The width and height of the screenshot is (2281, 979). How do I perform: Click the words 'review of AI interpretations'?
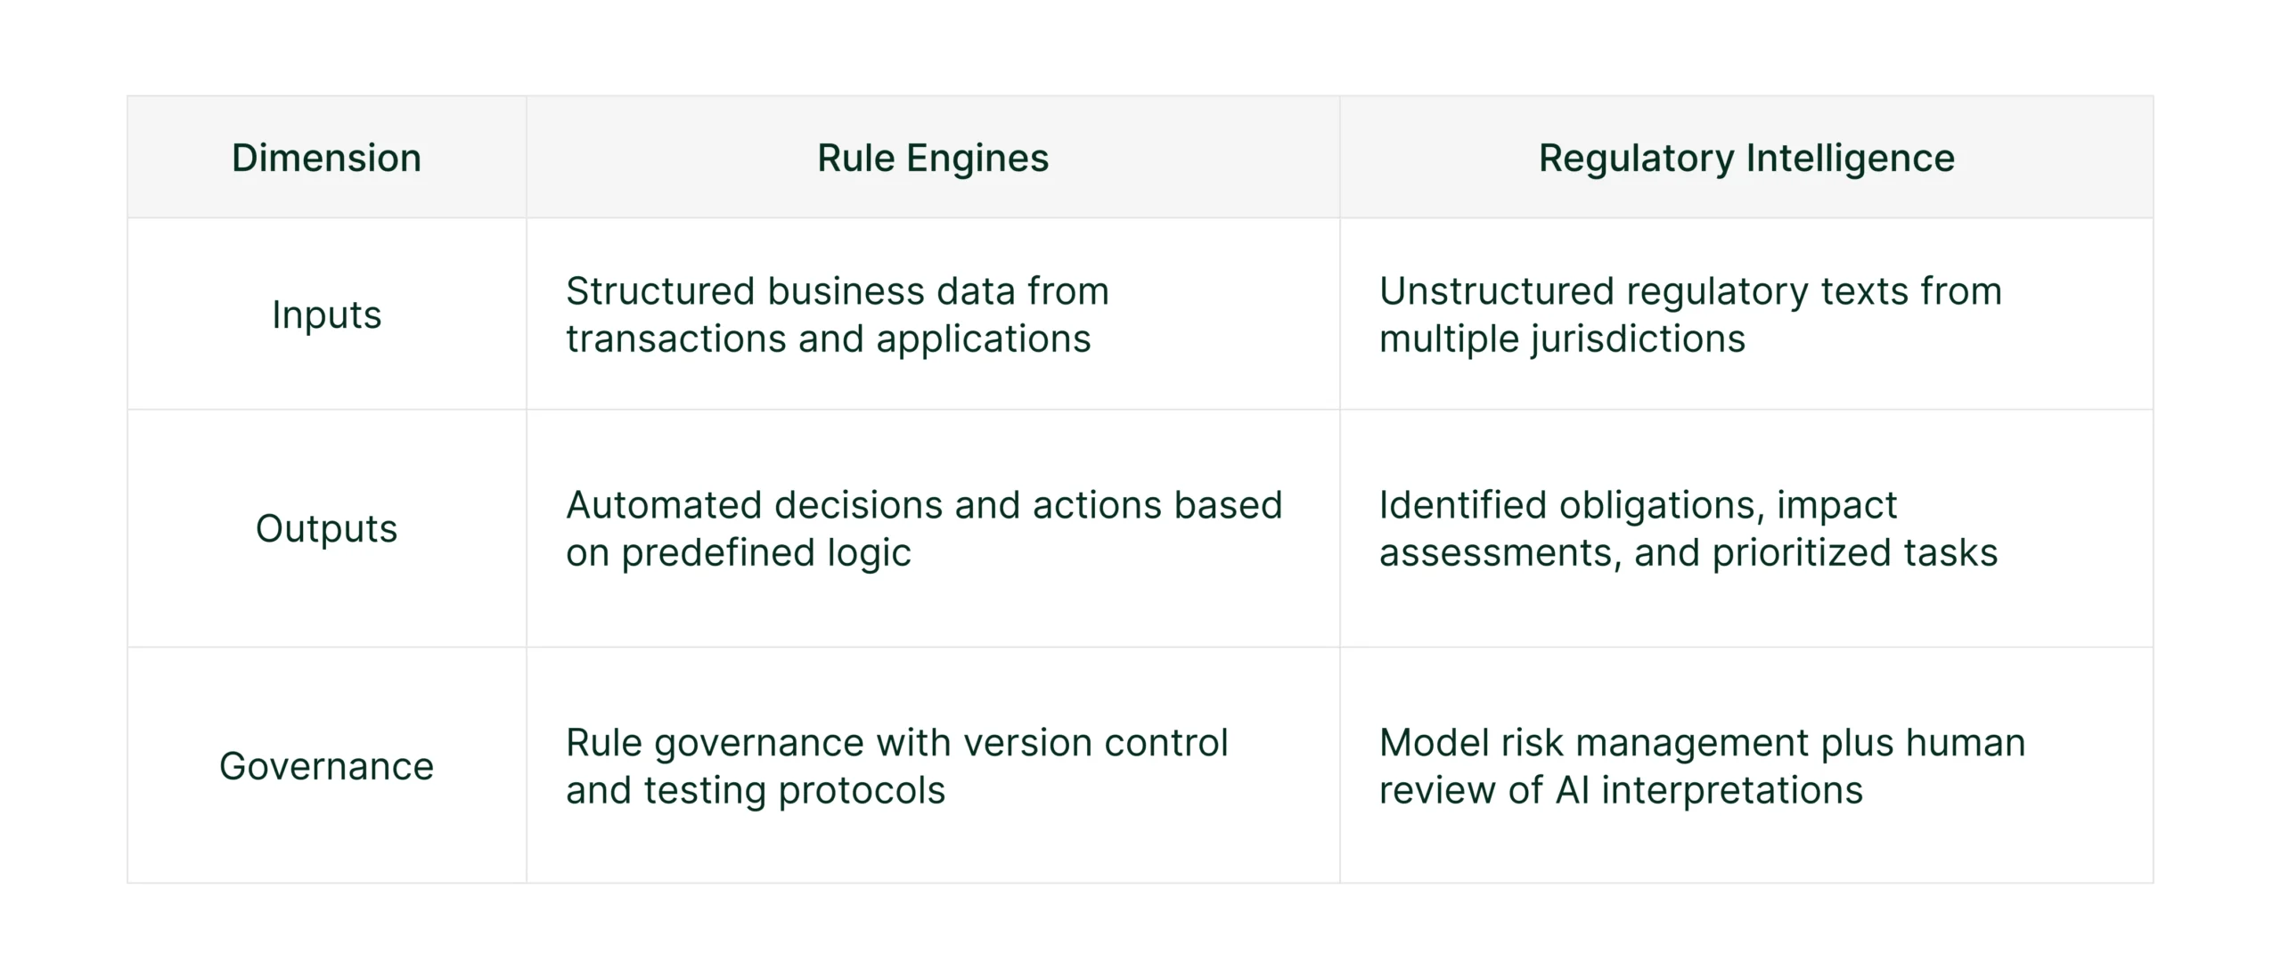[1621, 791]
